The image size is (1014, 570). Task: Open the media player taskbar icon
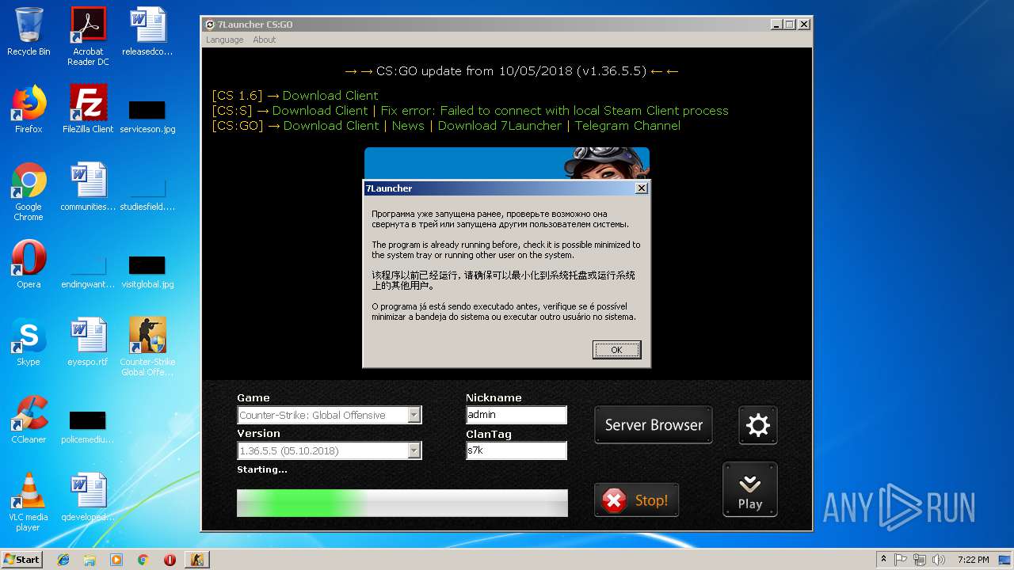[x=116, y=559]
